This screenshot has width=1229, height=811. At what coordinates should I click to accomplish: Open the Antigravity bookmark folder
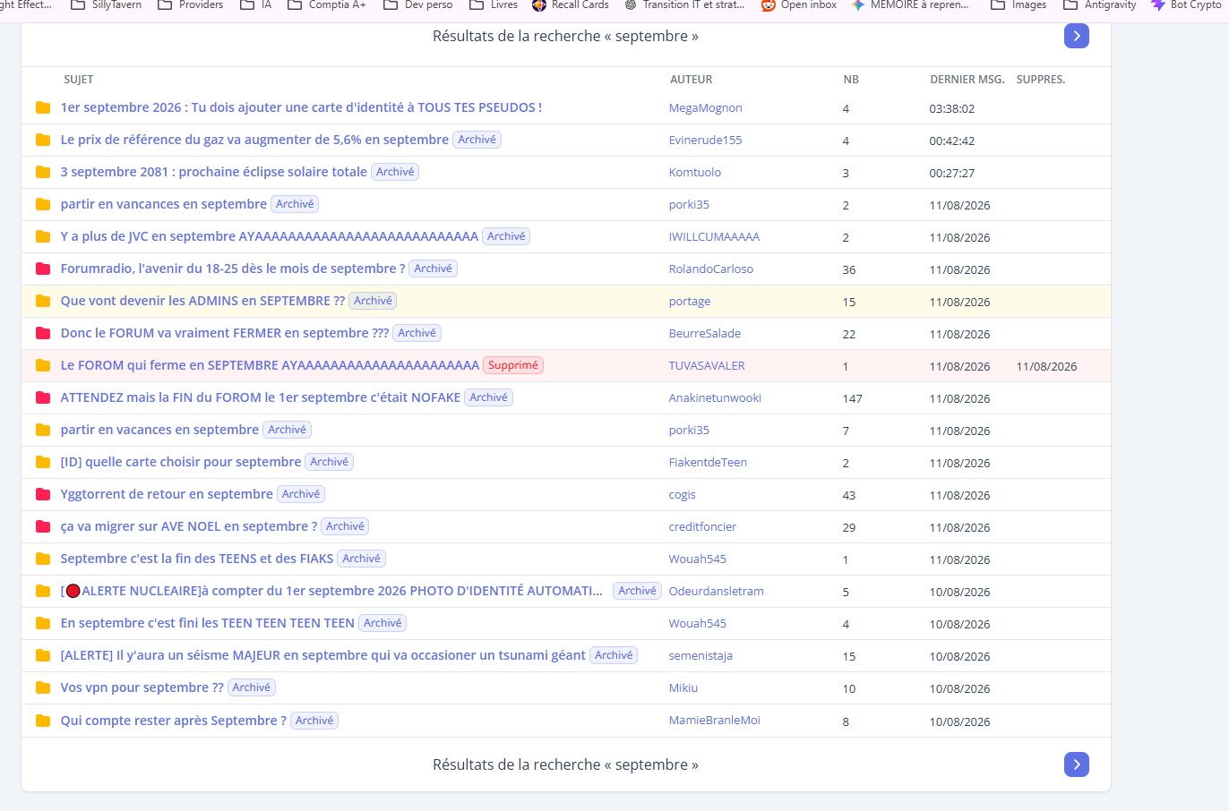click(1100, 4)
